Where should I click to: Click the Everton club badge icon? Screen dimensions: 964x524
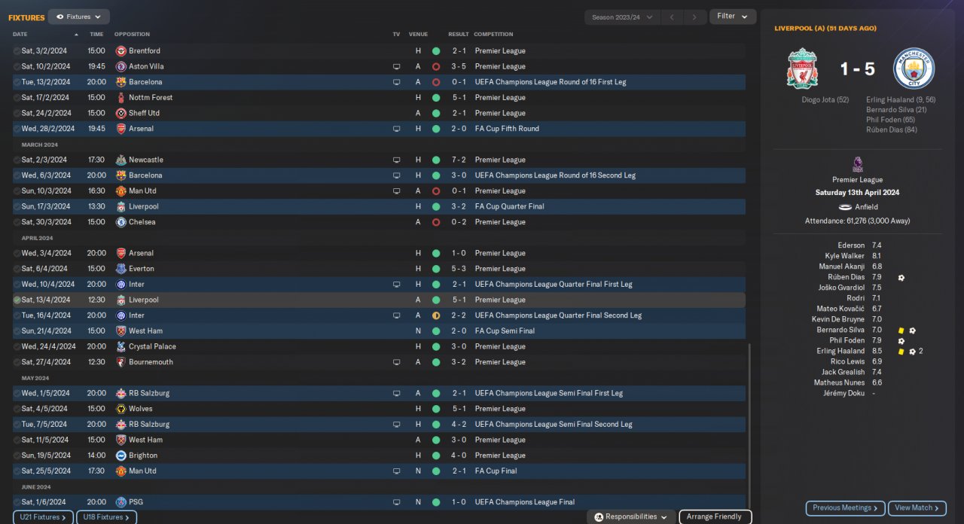pyautogui.click(x=120, y=269)
